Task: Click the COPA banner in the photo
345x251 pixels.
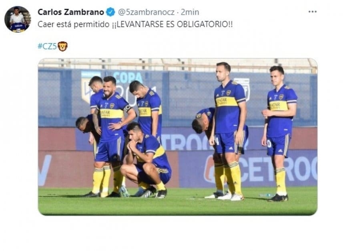Action: coord(128,77)
